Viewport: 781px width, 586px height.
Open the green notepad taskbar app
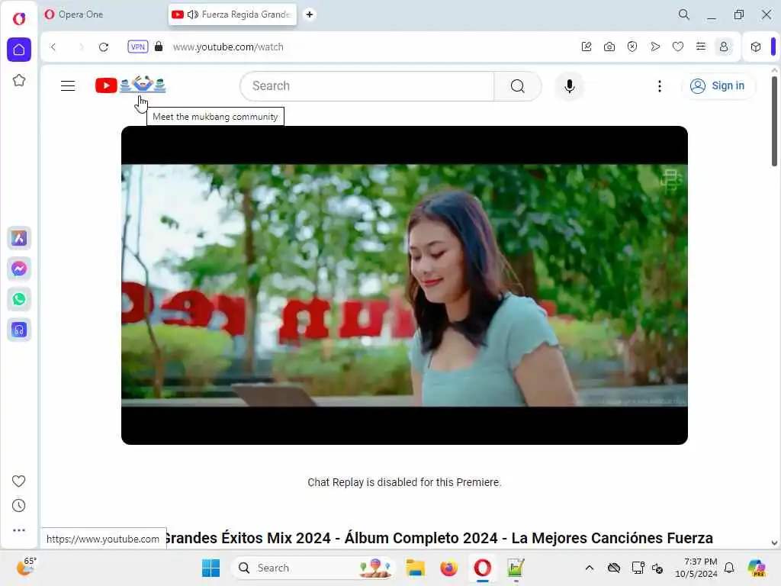[x=516, y=568]
